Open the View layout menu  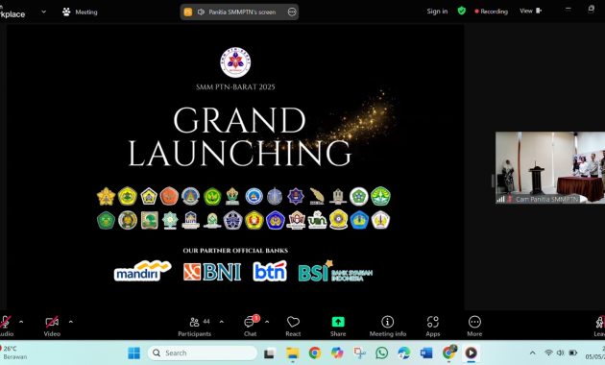coord(530,11)
